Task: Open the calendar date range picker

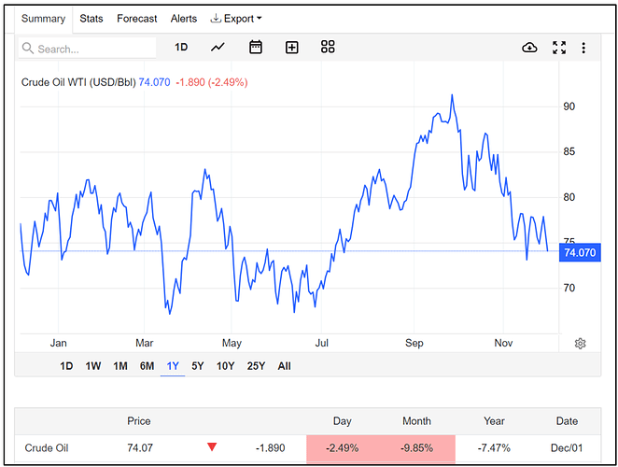Action: (256, 48)
